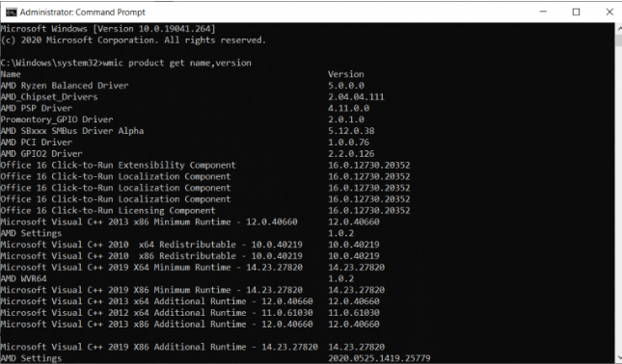Click version value '2.0.1.0'
The image size is (622, 364).
[x=346, y=119]
